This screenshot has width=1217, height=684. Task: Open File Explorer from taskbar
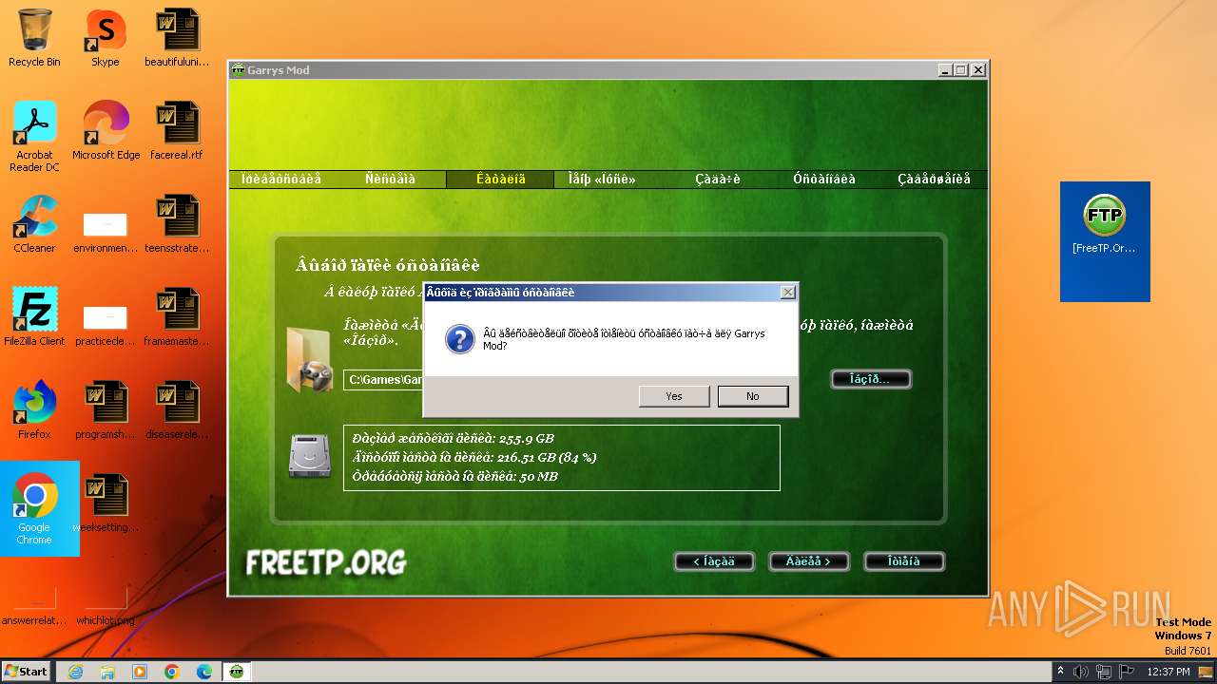coord(107,672)
